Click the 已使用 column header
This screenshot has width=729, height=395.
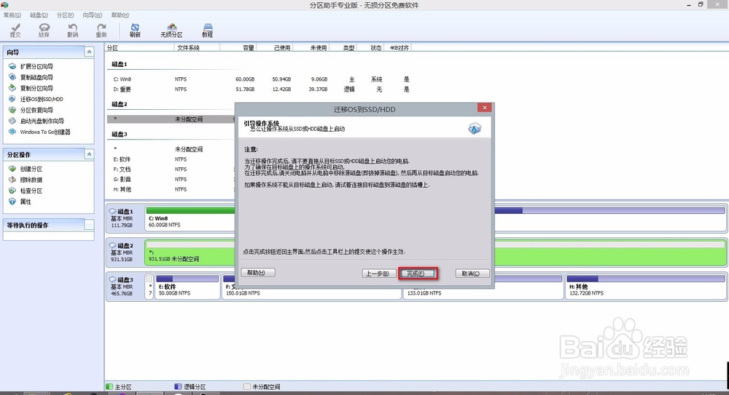pyautogui.click(x=274, y=48)
